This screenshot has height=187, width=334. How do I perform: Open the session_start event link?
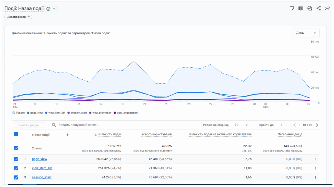pos(41,177)
